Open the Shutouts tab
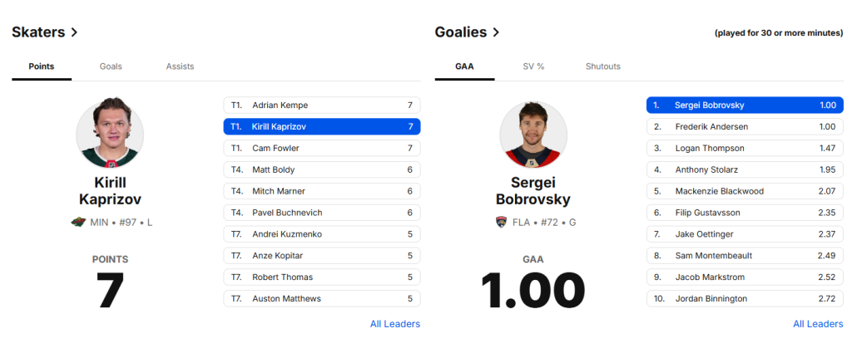The height and width of the screenshot is (363, 852). point(602,66)
